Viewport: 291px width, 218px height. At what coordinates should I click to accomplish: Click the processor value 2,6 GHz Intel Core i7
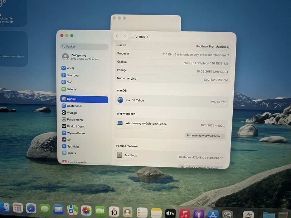[196, 55]
